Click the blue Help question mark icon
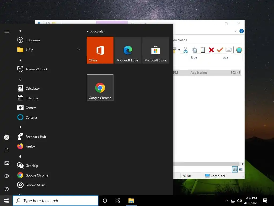Image resolution: width=274 pixels, height=206 pixels. click(242, 31)
